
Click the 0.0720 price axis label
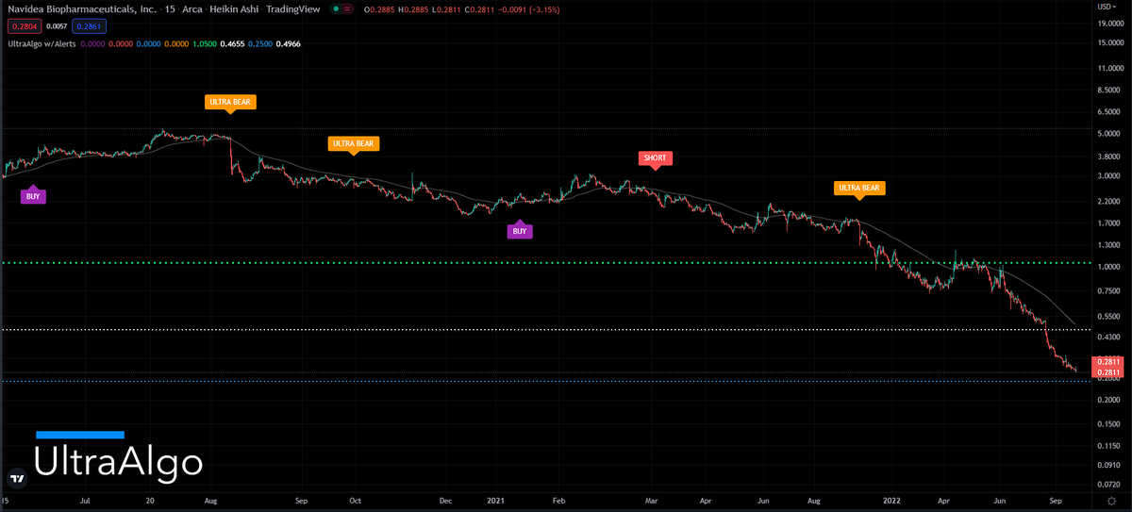point(1109,484)
